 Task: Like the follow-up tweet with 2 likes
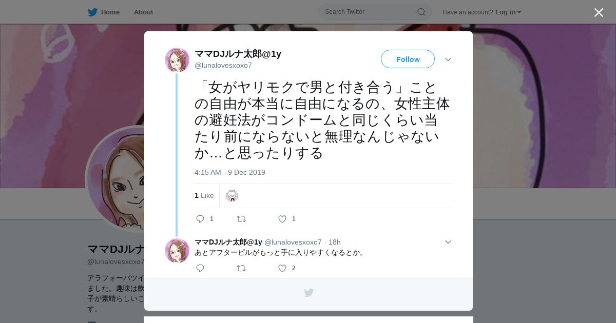(282, 268)
